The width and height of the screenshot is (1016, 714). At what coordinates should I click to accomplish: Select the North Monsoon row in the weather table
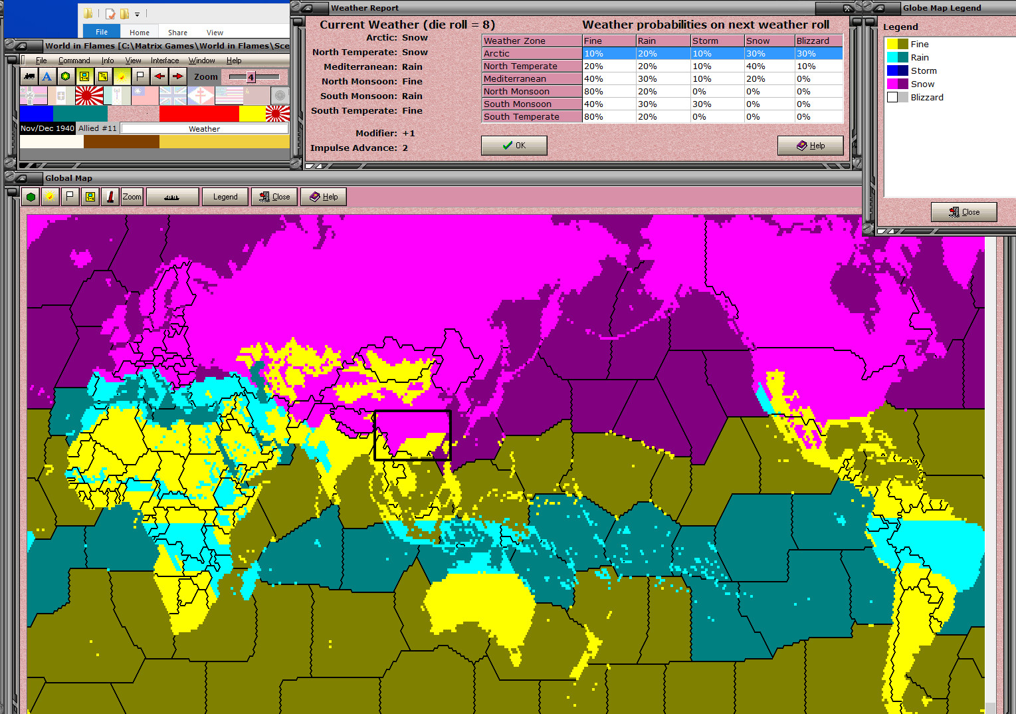coord(662,91)
